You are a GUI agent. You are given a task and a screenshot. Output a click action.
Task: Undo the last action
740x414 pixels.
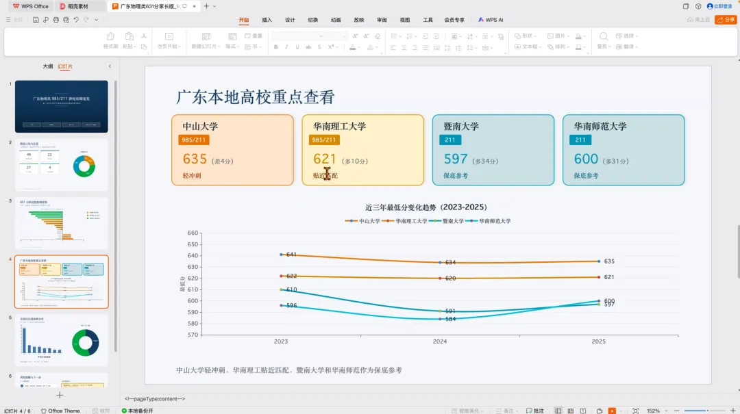click(76, 20)
